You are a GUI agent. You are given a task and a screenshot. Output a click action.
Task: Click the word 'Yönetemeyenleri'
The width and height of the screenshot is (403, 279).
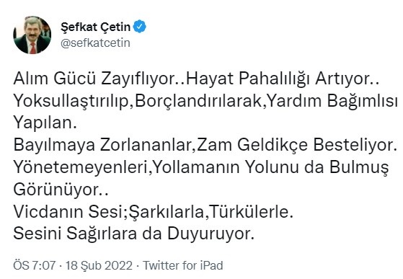click(81, 167)
